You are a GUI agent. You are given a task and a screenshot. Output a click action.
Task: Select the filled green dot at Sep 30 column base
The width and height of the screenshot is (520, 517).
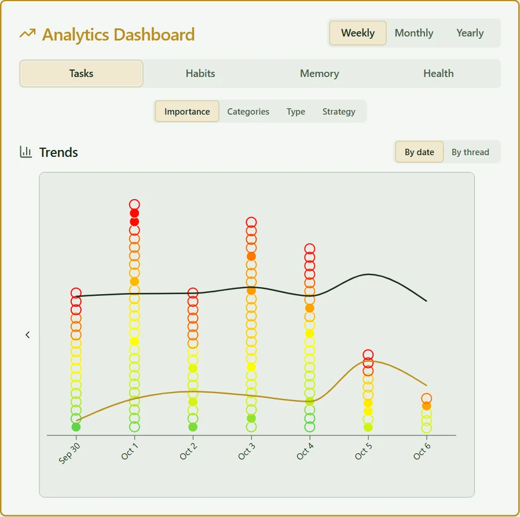[76, 427]
